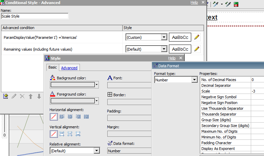The height and width of the screenshot is (156, 264).
Task: Click the Name field containing Scale Style
Action: coord(35,16)
